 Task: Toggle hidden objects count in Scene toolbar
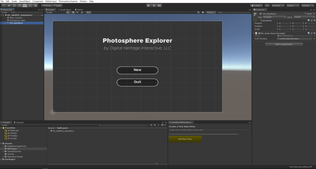click(x=89, y=12)
